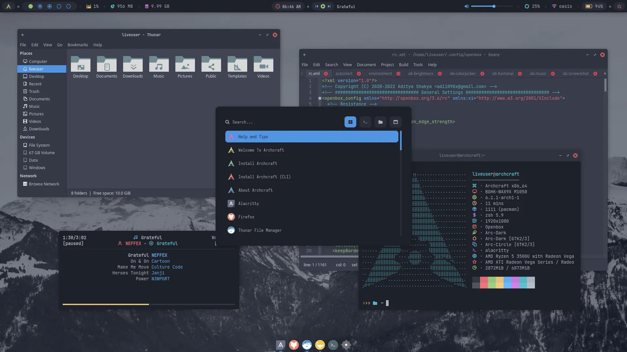Mute audio via the speaker icon
This screenshot has width=627, height=352.
[x=466, y=6]
